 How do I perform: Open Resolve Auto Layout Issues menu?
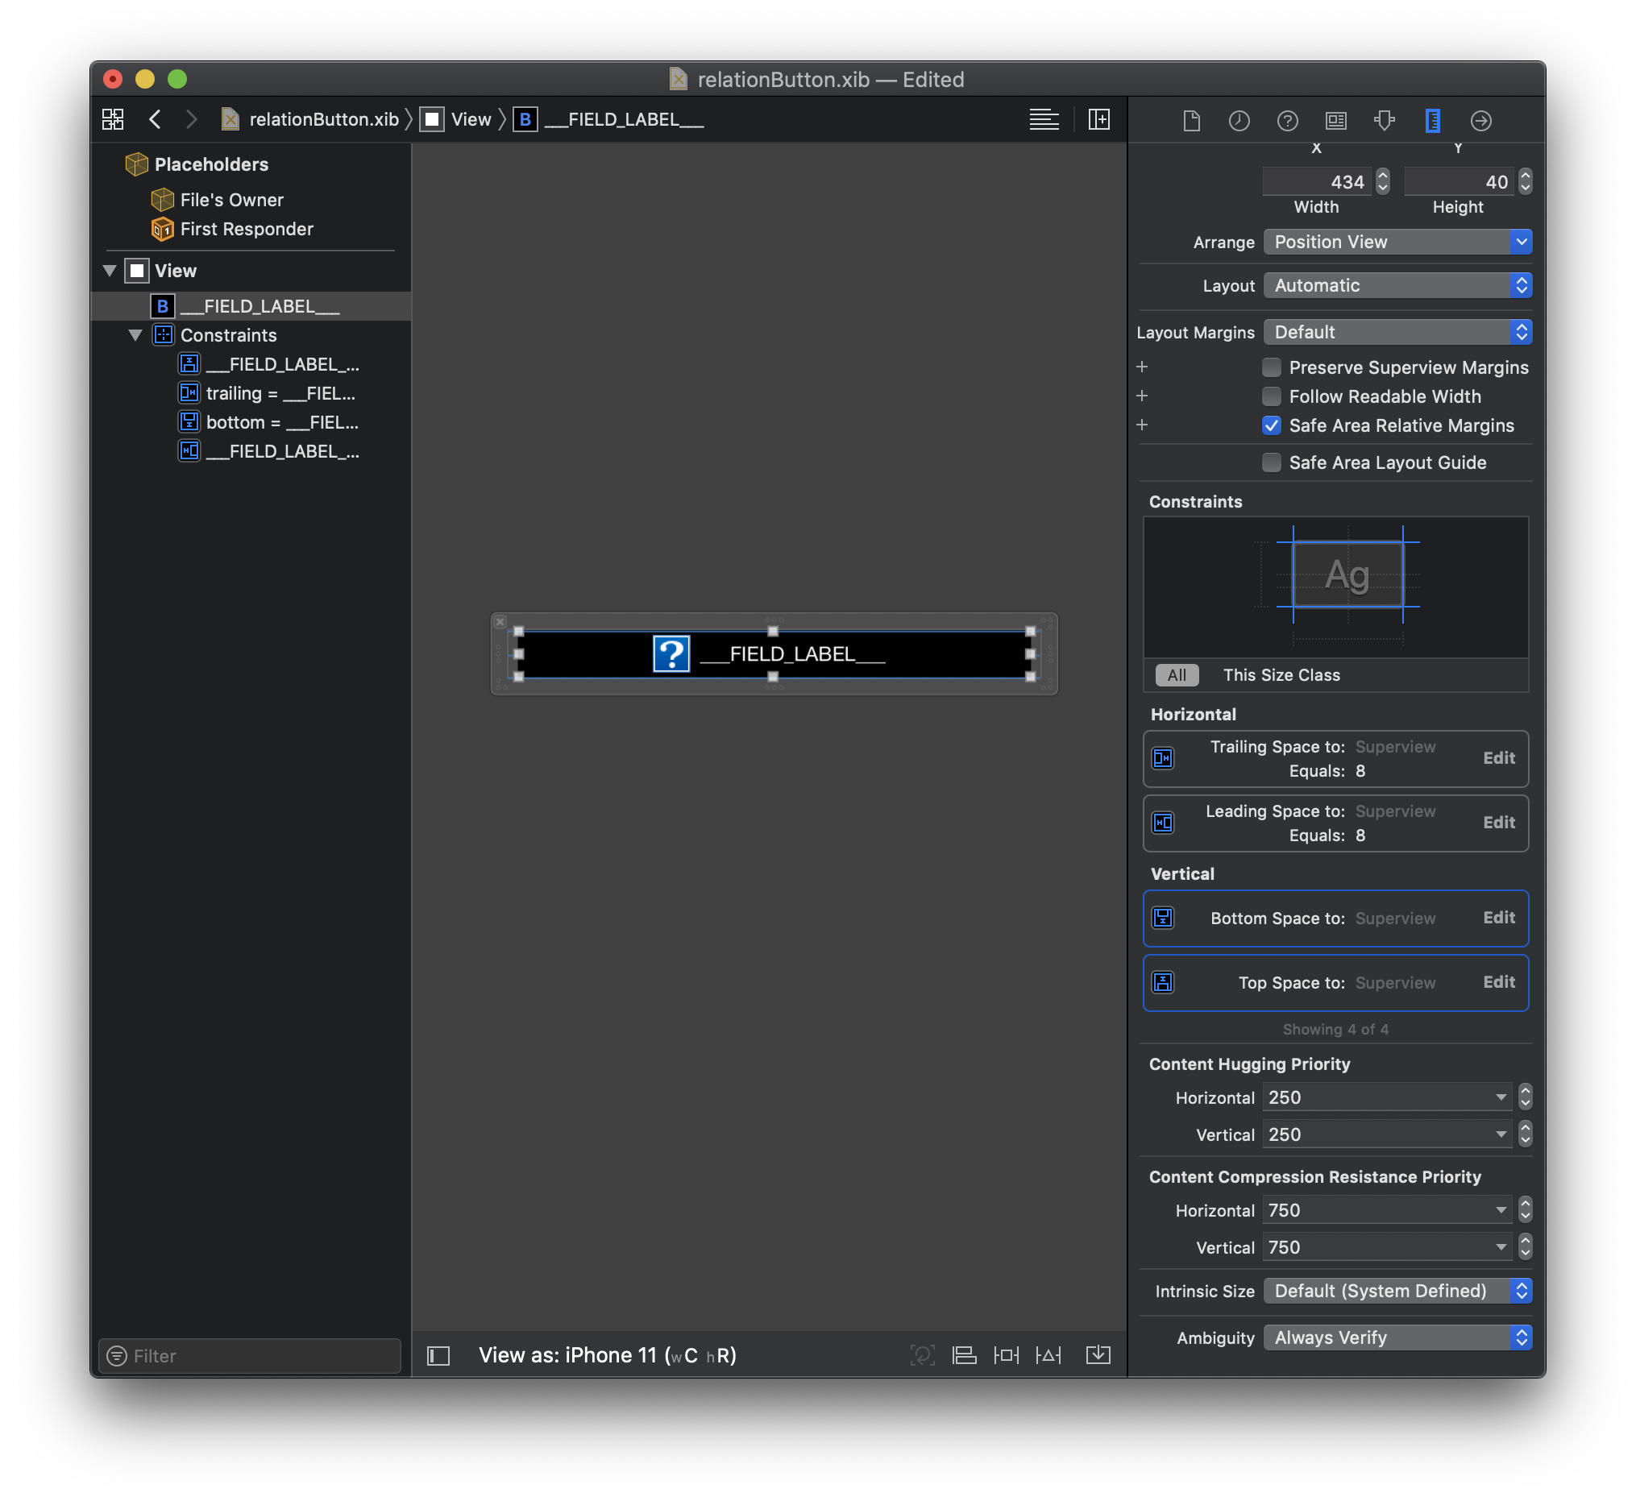click(1048, 1355)
